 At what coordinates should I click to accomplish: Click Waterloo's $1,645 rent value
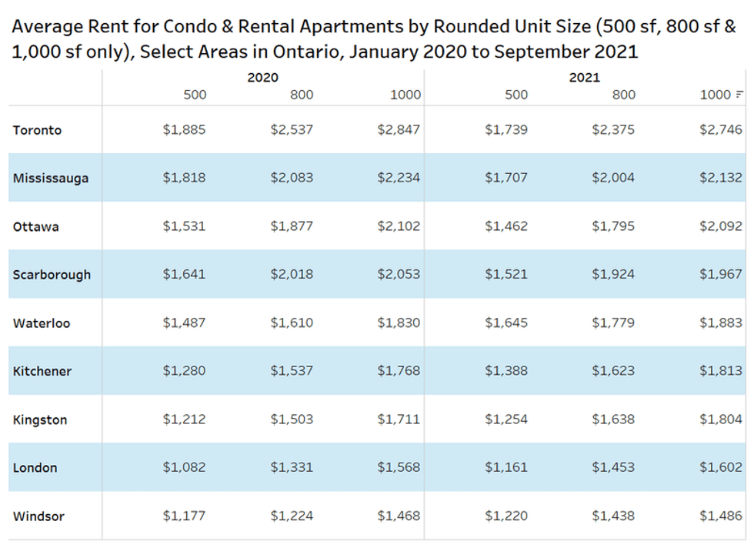point(506,322)
